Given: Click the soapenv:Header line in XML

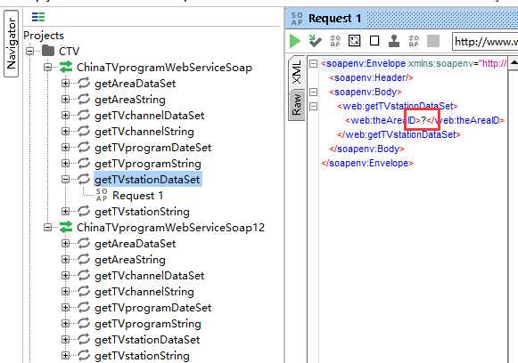Looking at the screenshot, I should [371, 77].
